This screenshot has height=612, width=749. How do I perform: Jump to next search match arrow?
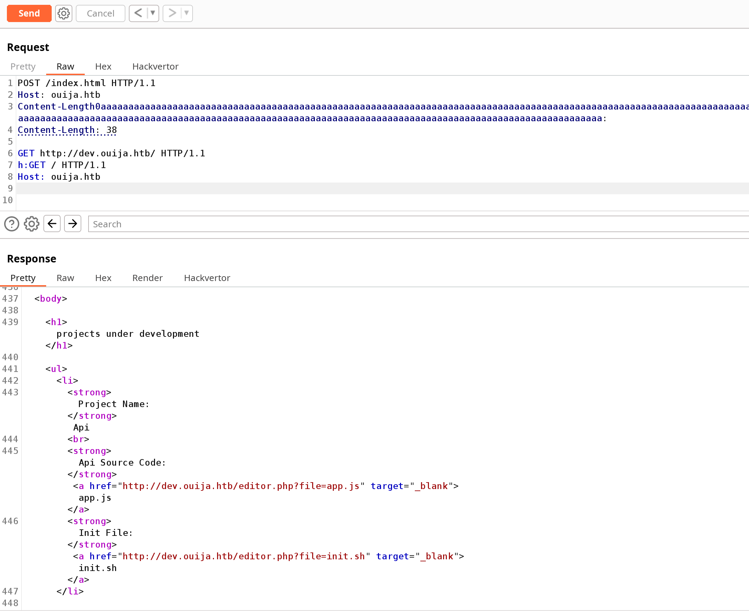[73, 224]
